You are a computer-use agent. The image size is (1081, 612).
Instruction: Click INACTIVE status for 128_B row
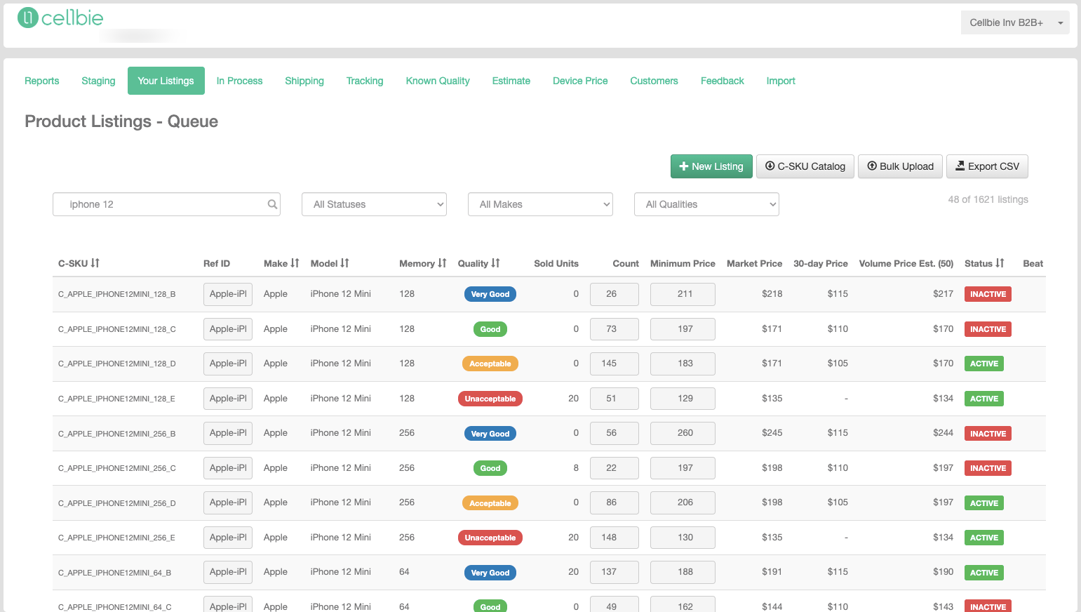pos(988,294)
